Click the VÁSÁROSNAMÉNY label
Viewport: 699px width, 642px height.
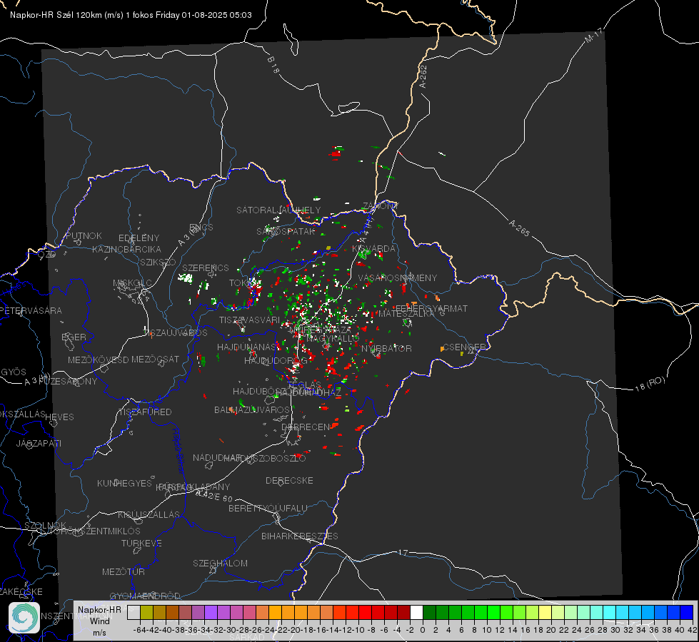point(398,277)
